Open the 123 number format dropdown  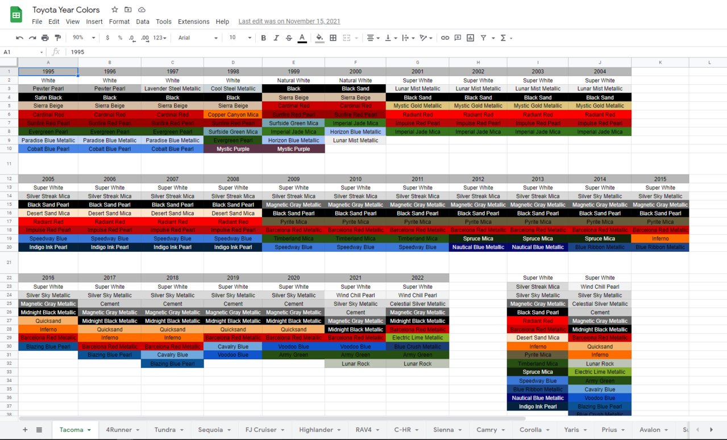(x=160, y=38)
